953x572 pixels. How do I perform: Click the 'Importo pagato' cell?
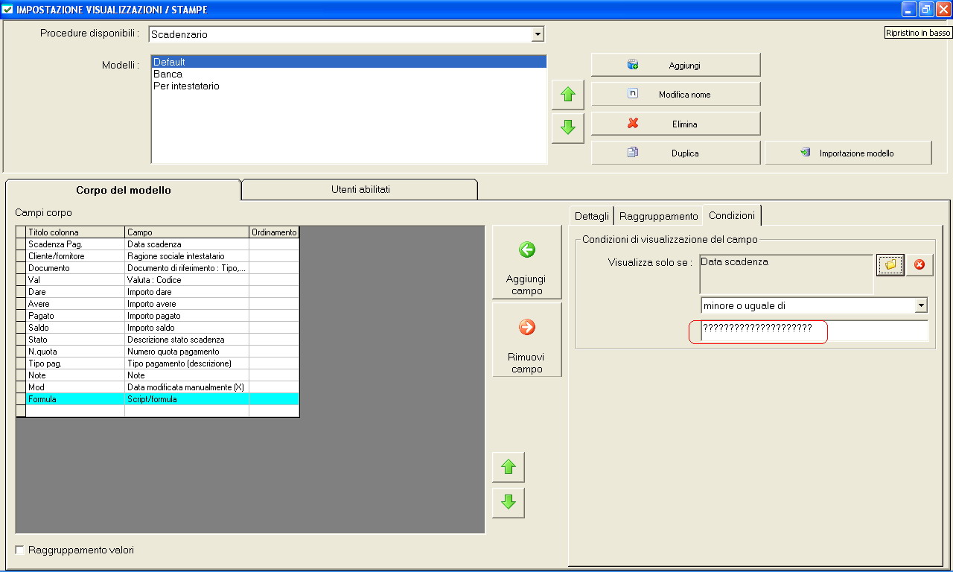point(187,316)
